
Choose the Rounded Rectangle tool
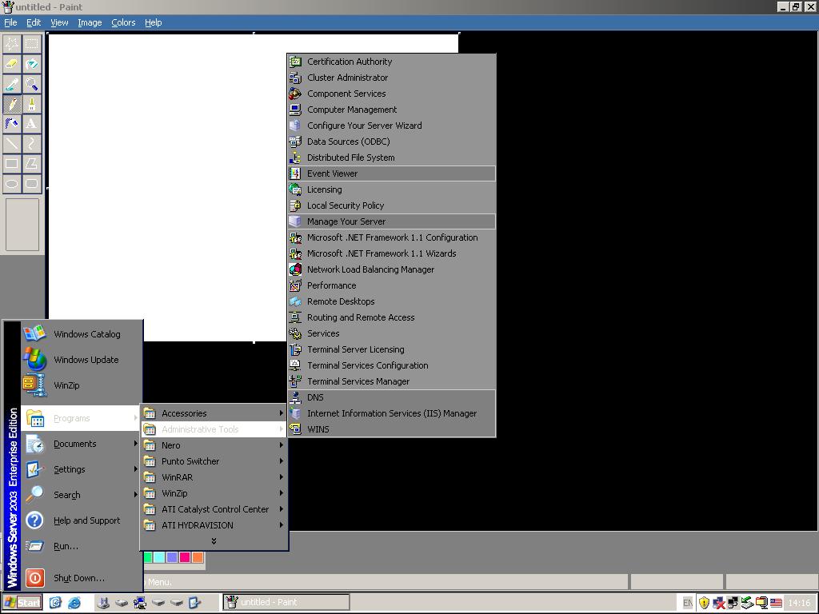[x=31, y=183]
